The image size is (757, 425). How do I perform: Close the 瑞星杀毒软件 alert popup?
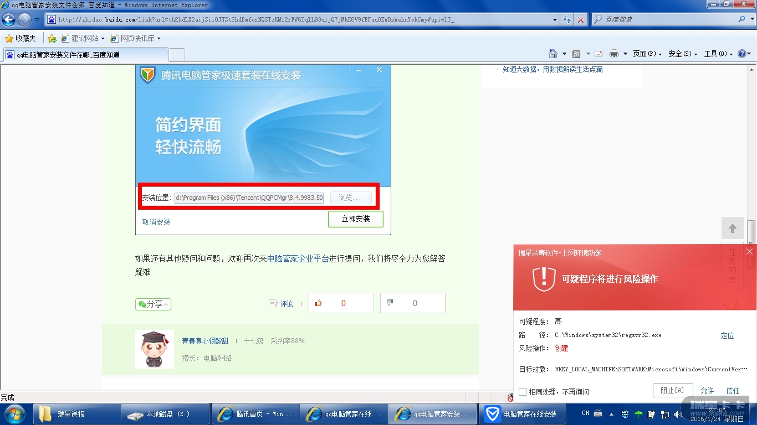click(x=749, y=252)
